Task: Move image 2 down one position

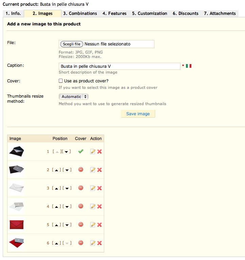Action: 67,170
